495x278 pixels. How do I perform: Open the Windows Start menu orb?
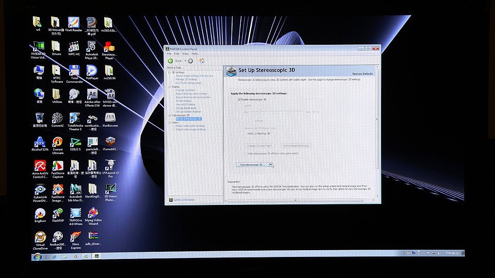(x=37, y=256)
